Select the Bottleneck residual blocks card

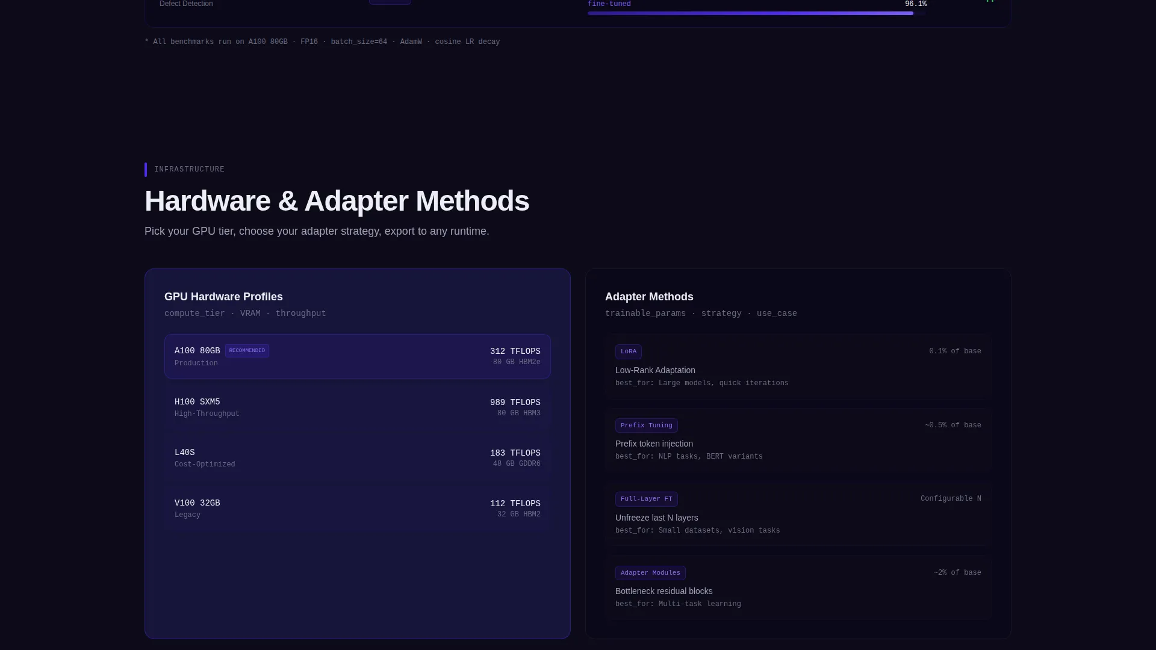798,587
